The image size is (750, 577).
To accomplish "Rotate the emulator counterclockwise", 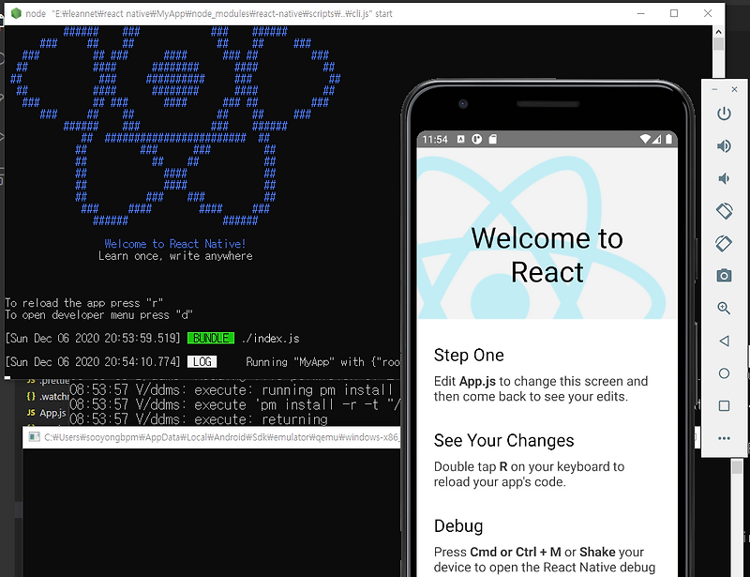I will pyautogui.click(x=723, y=210).
